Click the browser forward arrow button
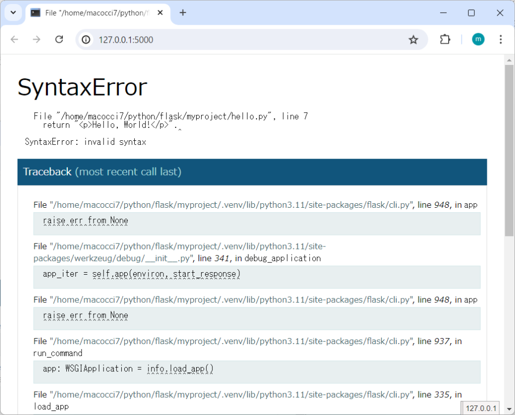This screenshot has height=415, width=515. pos(37,40)
